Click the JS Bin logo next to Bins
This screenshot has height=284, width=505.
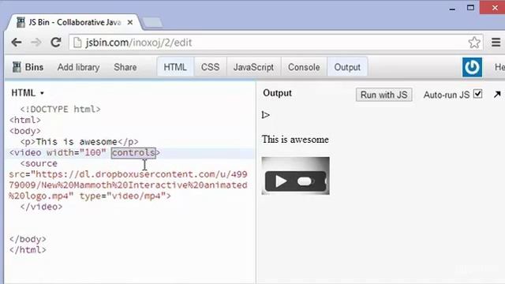(x=17, y=67)
